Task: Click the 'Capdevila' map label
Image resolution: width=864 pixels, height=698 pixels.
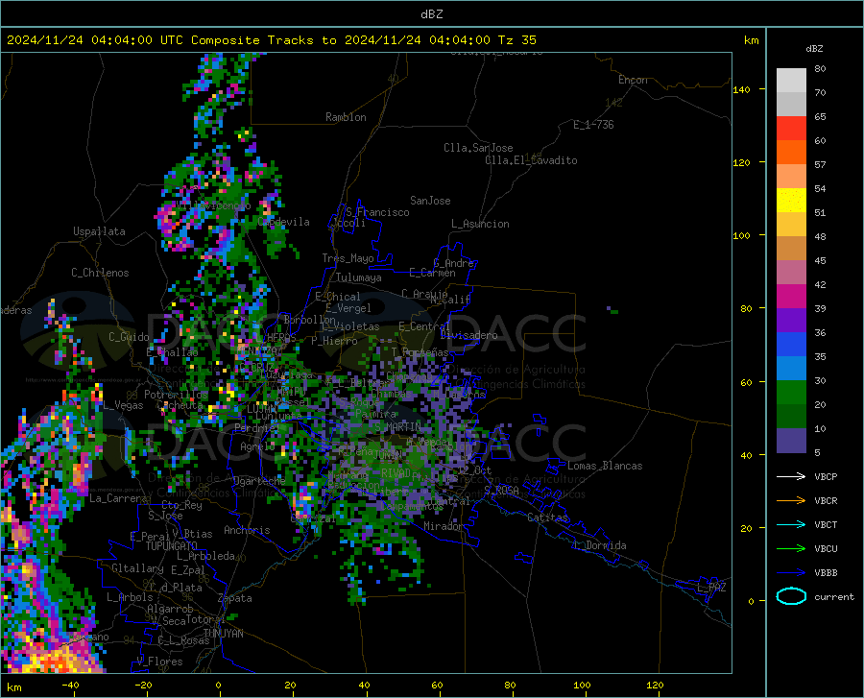Action: click(283, 222)
